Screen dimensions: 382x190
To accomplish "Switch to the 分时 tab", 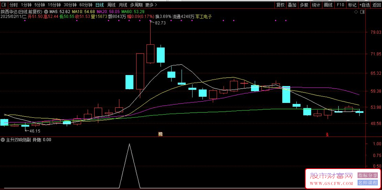I will click(13, 5).
